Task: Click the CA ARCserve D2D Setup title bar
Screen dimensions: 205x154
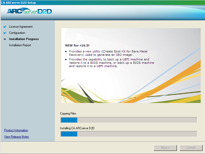Action: (102, 3)
